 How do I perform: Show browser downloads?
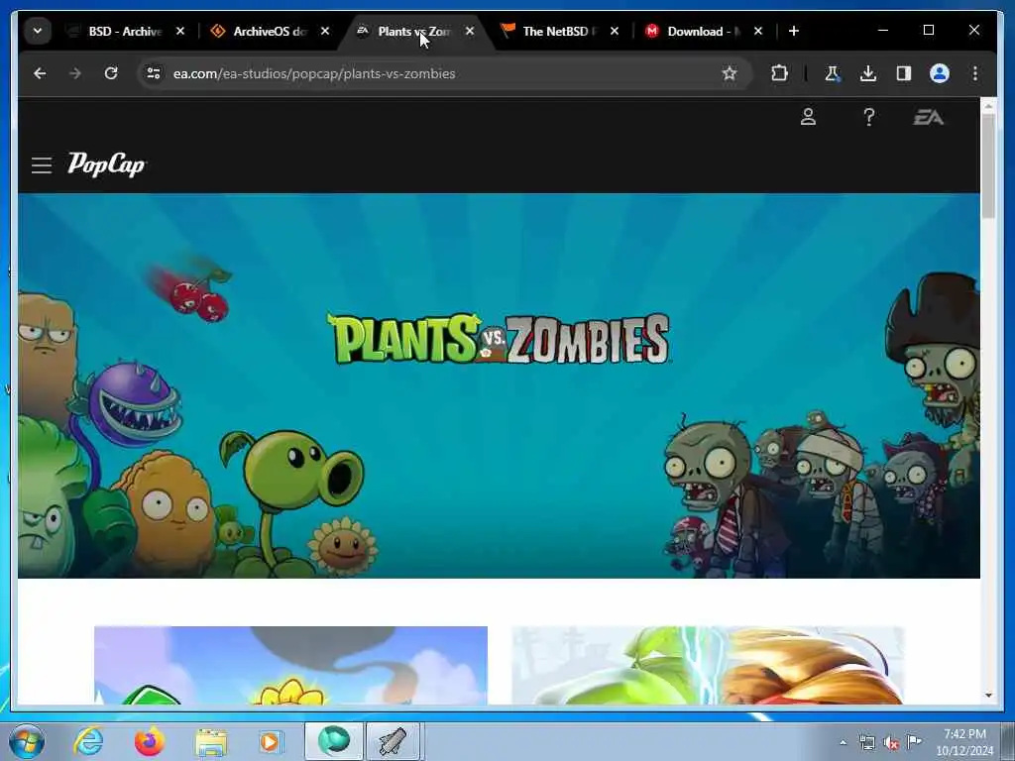[868, 73]
